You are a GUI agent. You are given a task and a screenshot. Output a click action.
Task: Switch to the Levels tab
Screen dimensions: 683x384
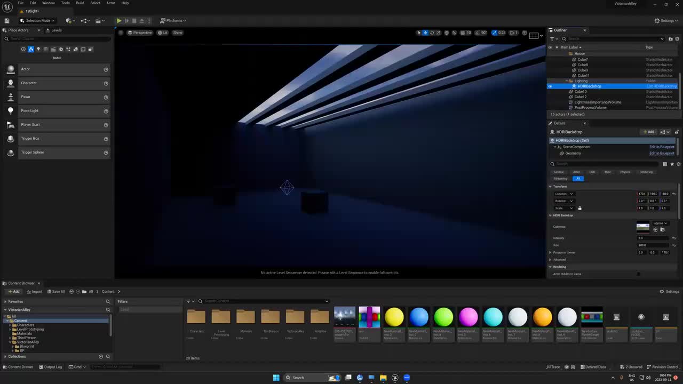[x=53, y=30]
